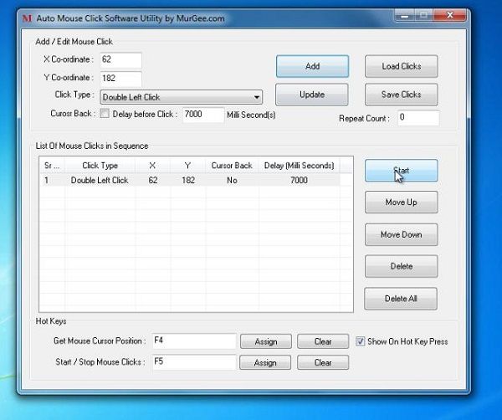Click the Cursor Back column header
502x420 pixels.
point(232,166)
